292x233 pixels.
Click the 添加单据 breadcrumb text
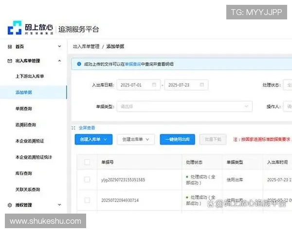tap(115, 47)
